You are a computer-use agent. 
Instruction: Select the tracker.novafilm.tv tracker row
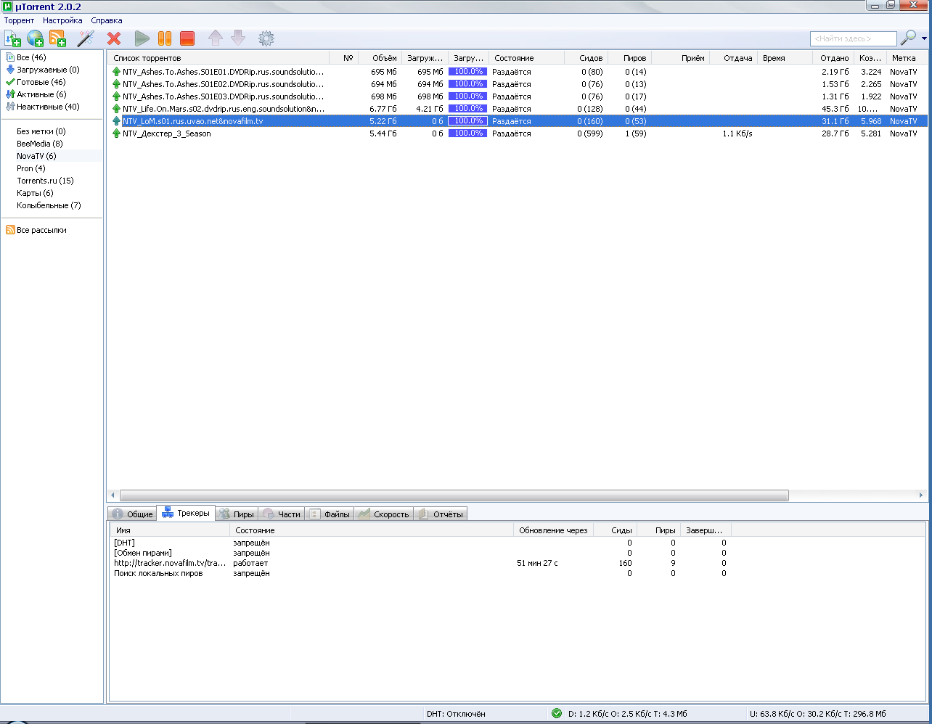coord(420,563)
